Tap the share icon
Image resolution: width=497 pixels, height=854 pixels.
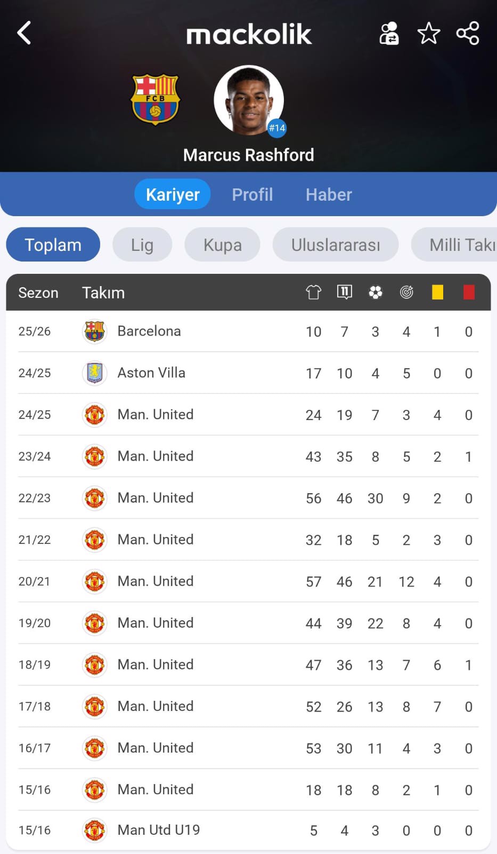pyautogui.click(x=468, y=34)
